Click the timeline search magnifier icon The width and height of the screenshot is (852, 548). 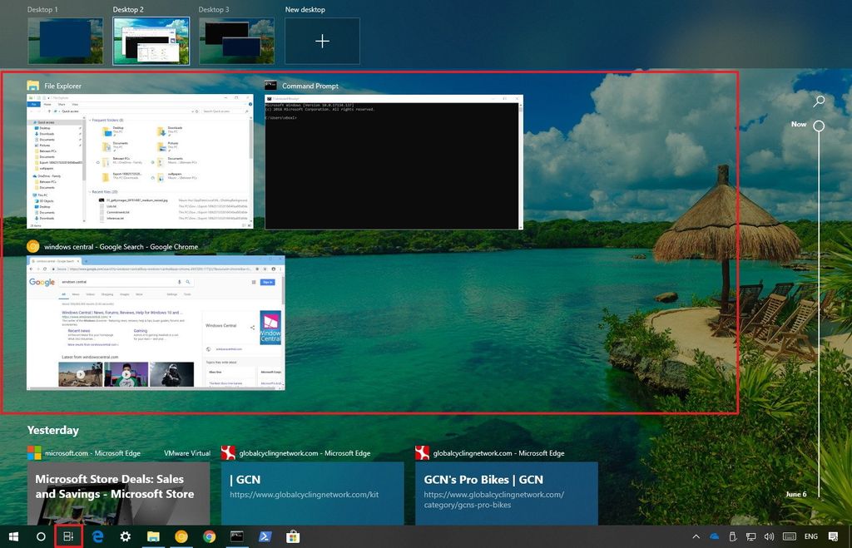tap(819, 100)
